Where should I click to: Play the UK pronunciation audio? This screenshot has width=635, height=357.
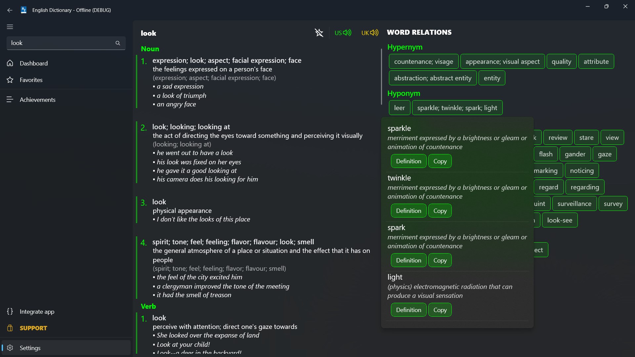(369, 33)
